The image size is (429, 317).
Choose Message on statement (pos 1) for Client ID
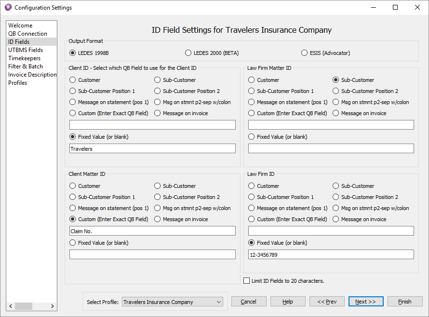(109, 102)
